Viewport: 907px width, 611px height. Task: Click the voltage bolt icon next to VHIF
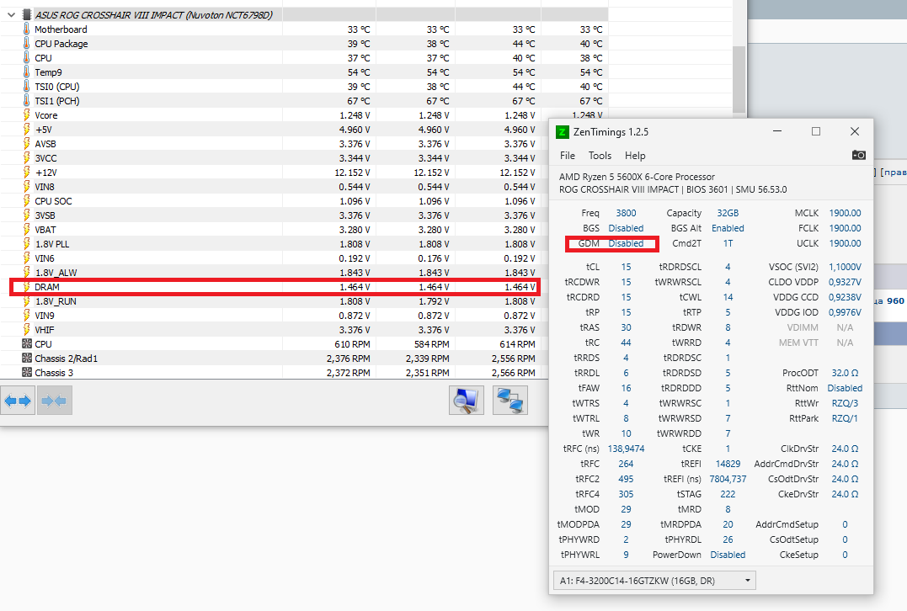tap(27, 330)
